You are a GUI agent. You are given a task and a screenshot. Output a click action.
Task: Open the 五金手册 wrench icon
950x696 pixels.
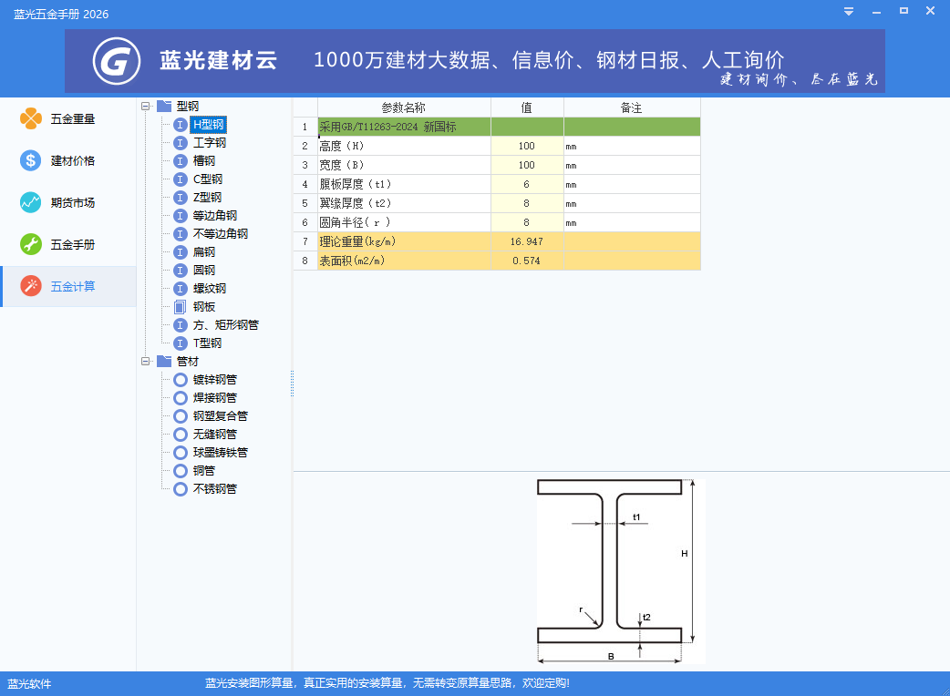tap(31, 244)
